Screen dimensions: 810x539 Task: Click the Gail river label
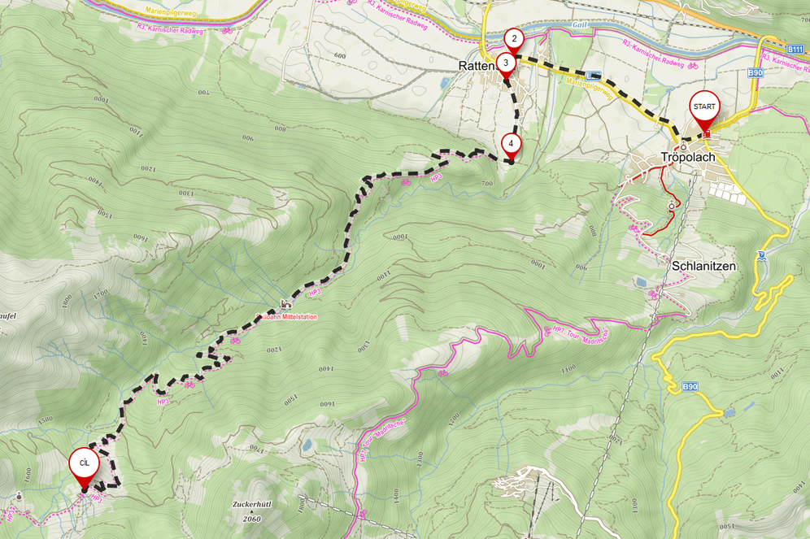pos(580,24)
